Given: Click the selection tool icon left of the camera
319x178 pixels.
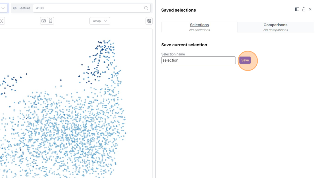Looking at the screenshot, I should point(2,21).
